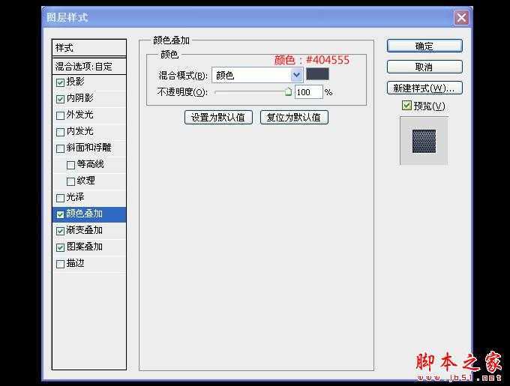Screen dimensions: 510x386
Task: Enable the 外发光 checkbox
Action: [x=60, y=115]
